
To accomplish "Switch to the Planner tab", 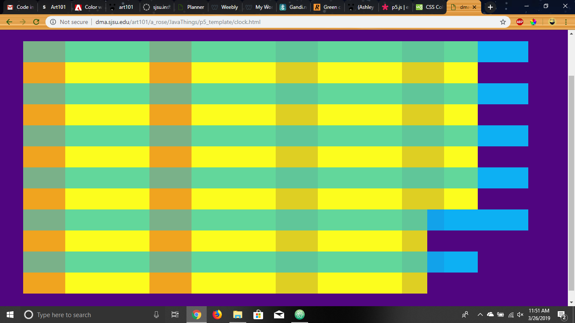I will point(191,7).
